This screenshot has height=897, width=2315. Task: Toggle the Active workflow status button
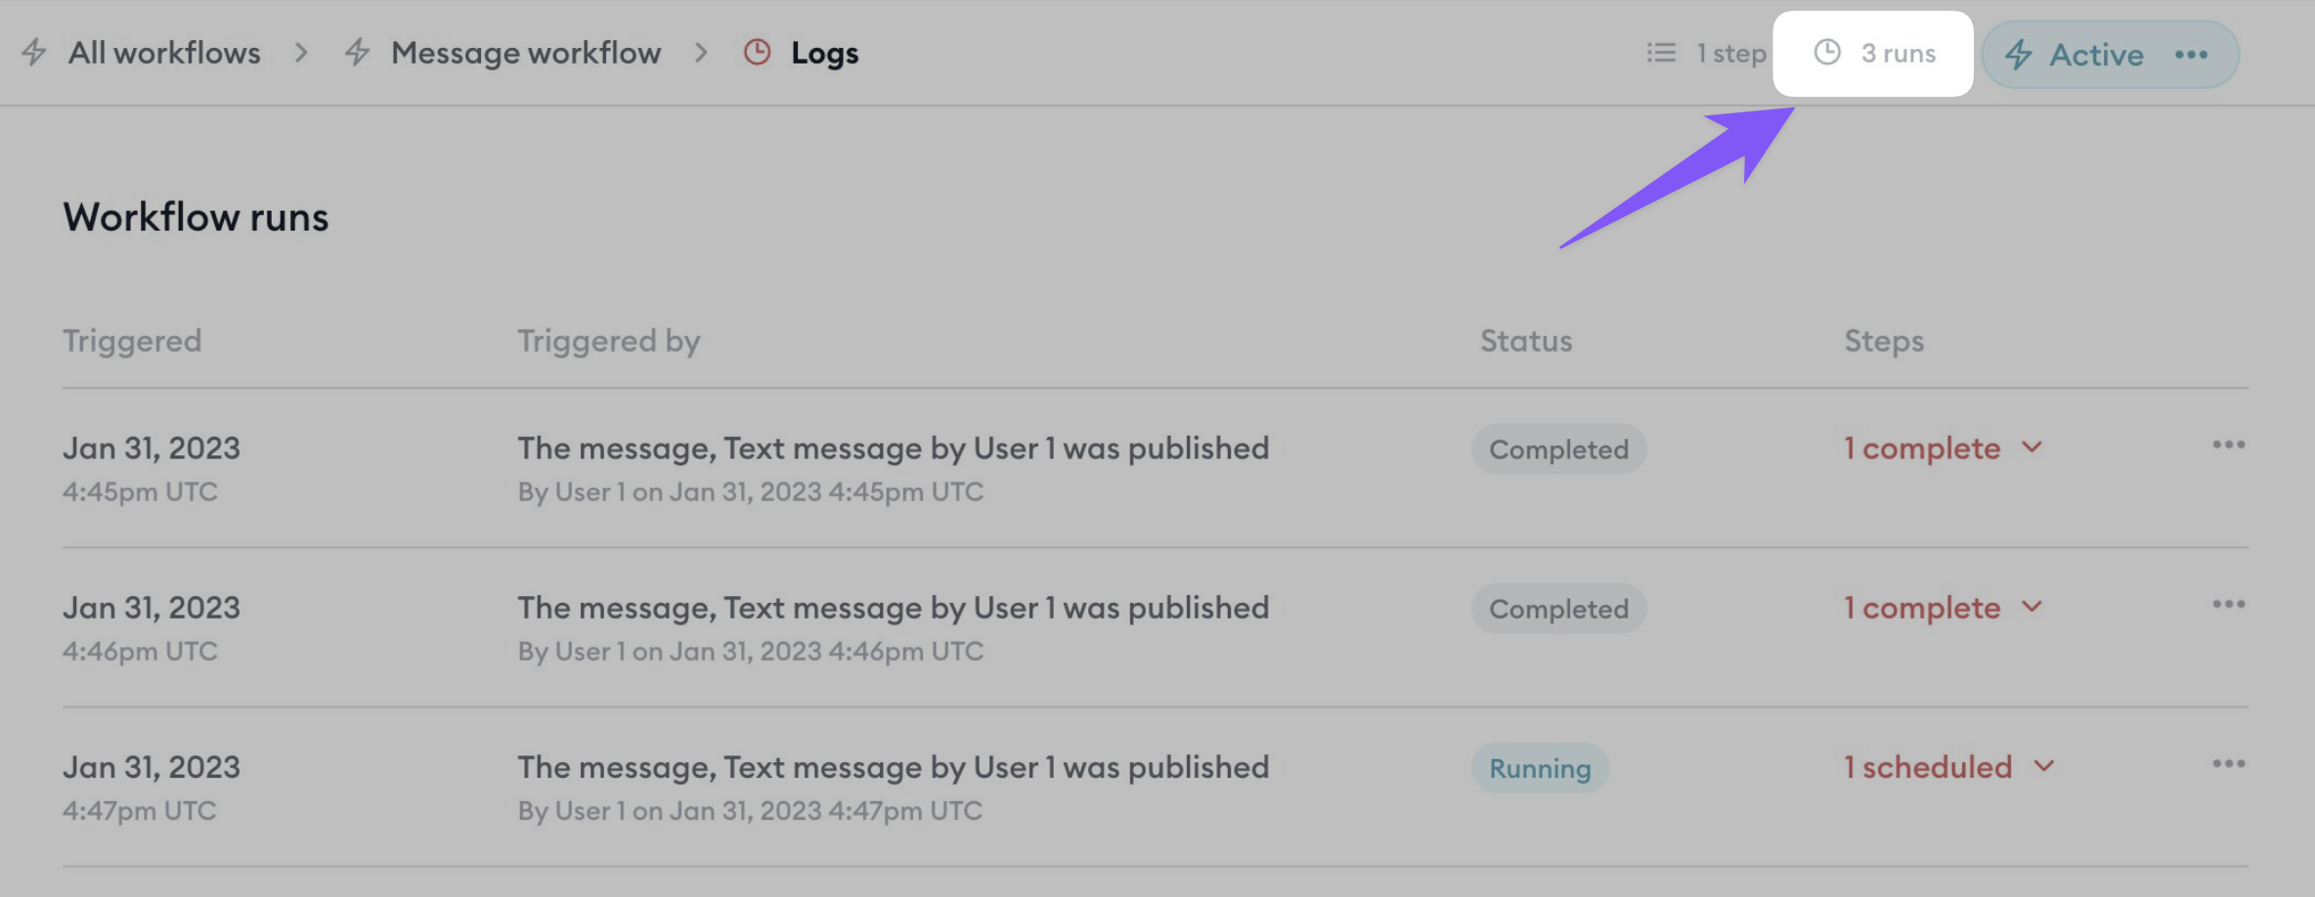tap(2073, 55)
